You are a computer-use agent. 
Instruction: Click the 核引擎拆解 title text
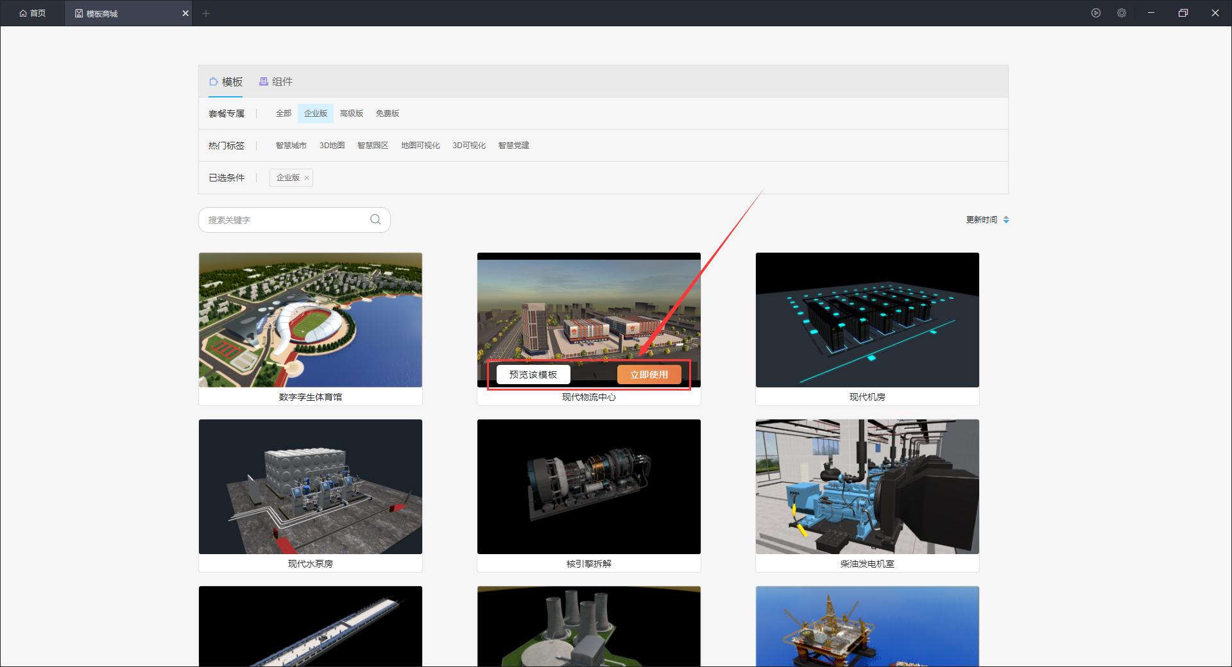pos(589,564)
